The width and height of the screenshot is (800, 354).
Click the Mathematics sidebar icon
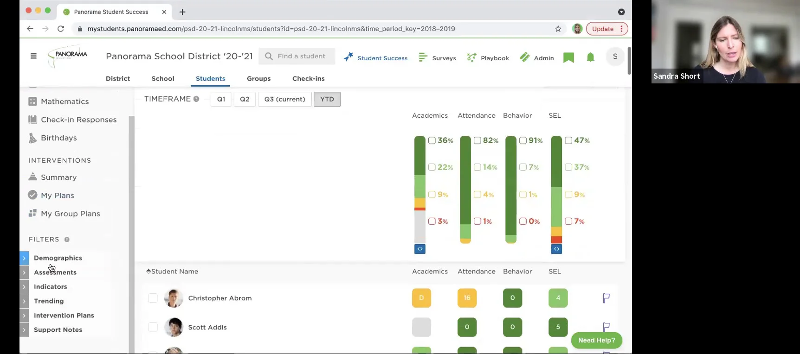pos(32,101)
